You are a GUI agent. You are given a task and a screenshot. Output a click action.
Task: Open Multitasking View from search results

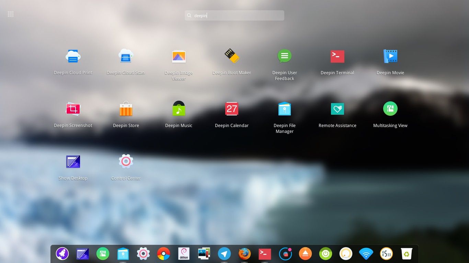point(390,109)
